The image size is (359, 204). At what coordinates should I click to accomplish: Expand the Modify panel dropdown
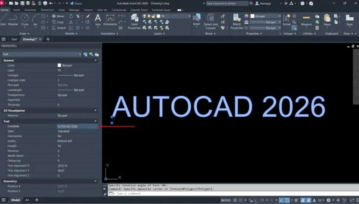point(71,34)
